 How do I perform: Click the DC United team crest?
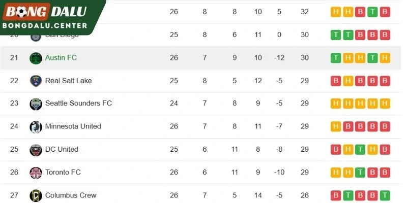(36, 150)
